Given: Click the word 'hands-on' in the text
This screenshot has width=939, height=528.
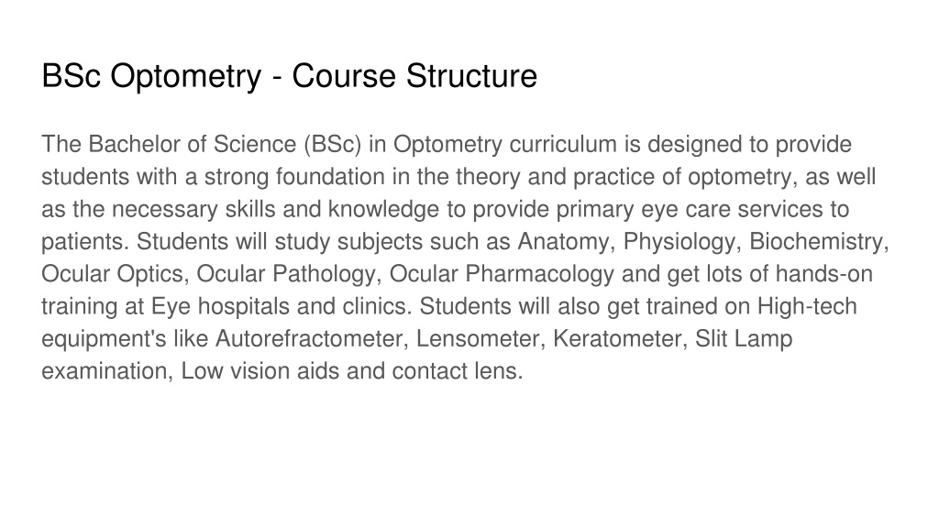Looking at the screenshot, I should pyautogui.click(x=824, y=273).
